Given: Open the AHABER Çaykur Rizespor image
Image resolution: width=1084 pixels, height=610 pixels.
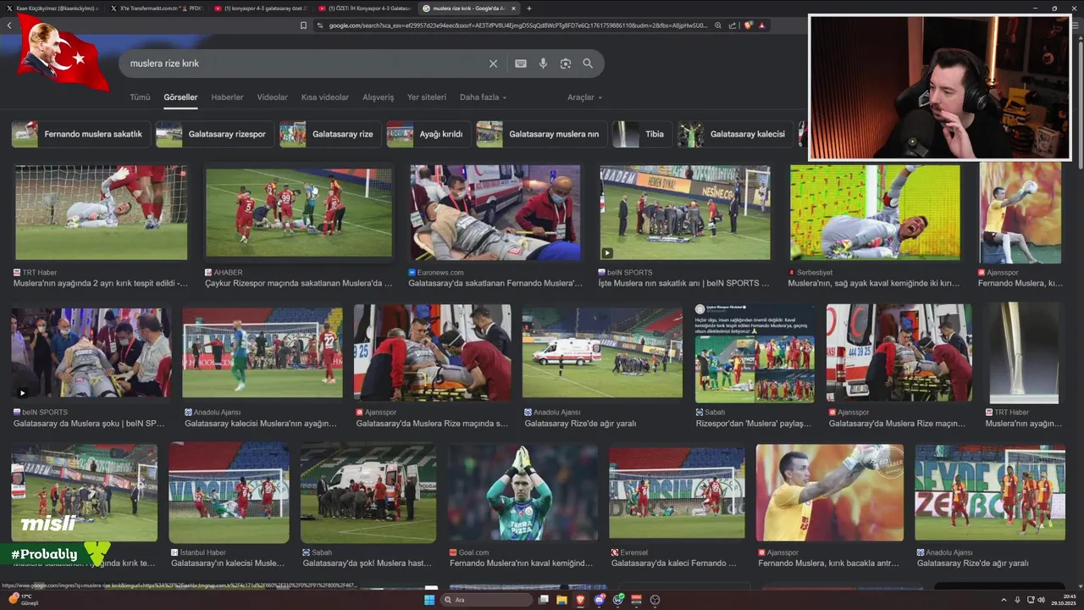Looking at the screenshot, I should point(299,213).
